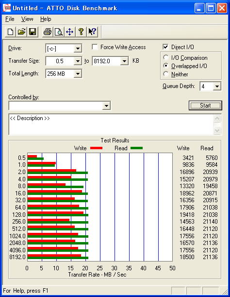
Task: Click the green Read legend swatch
Action: pyautogui.click(x=136, y=148)
